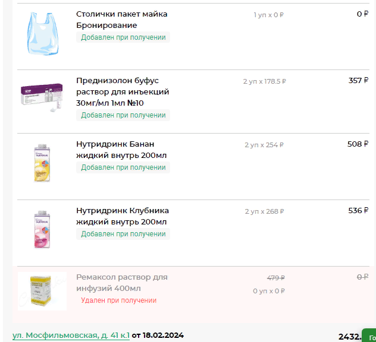Click the Добавлен при получении badge under Преднизолон
Screen dimensions: 376x342
click(x=123, y=115)
